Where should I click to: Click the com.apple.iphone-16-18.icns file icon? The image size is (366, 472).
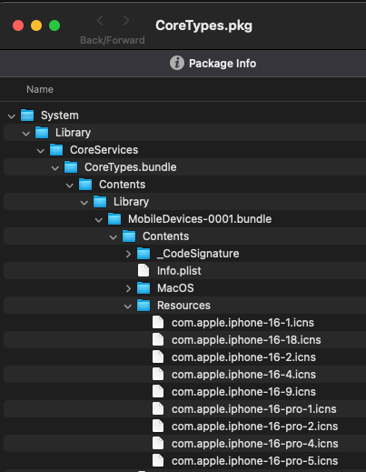click(x=158, y=339)
